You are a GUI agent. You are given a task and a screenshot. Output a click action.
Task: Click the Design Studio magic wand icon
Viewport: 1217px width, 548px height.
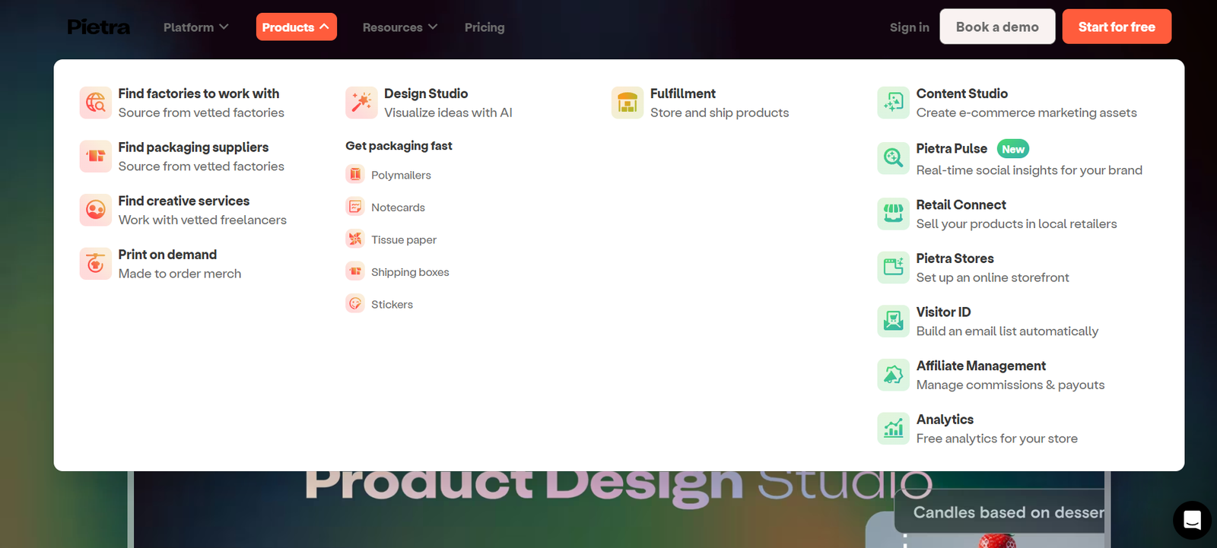coord(361,103)
